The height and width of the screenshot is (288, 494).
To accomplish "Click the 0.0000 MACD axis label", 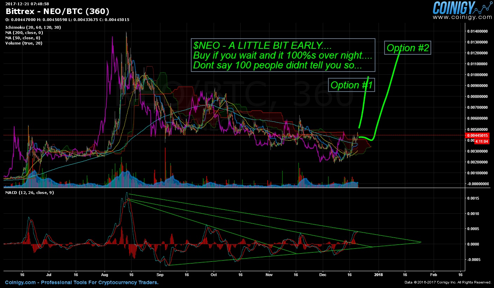I will (473, 244).
